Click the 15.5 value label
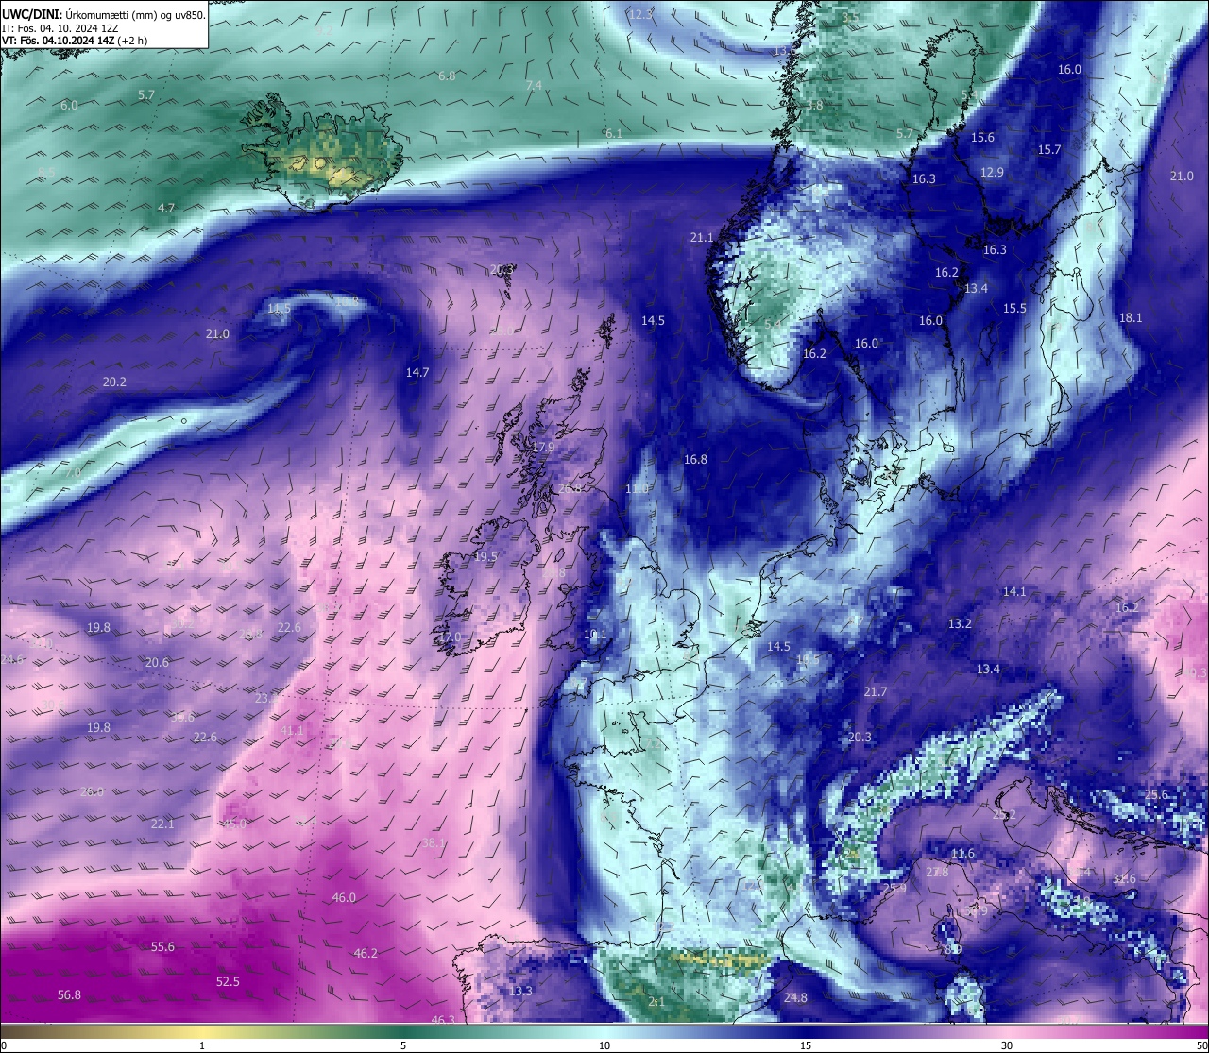This screenshot has width=1209, height=1053. (x=1014, y=308)
